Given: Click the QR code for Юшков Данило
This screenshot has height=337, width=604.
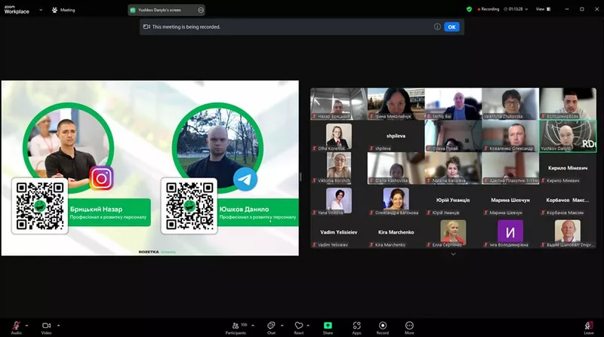Looking at the screenshot, I should coord(190,206).
